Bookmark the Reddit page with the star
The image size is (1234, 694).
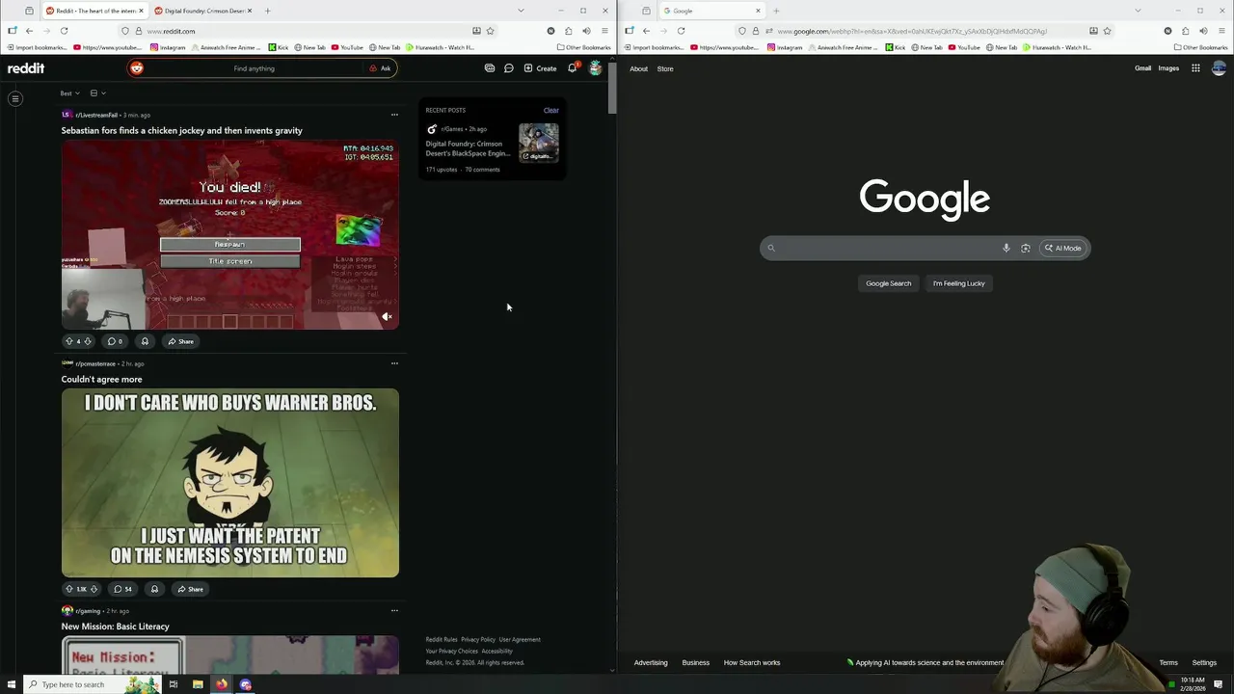[x=490, y=31]
